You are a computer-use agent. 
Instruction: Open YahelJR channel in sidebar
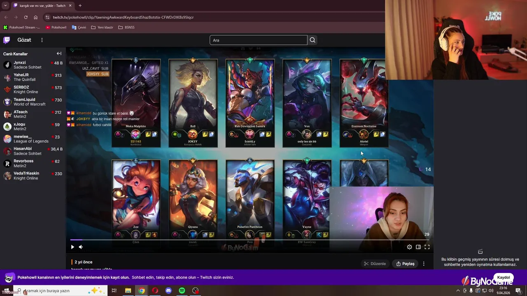pos(33,77)
